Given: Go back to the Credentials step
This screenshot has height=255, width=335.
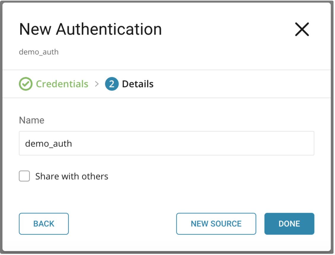Looking at the screenshot, I should (44, 224).
